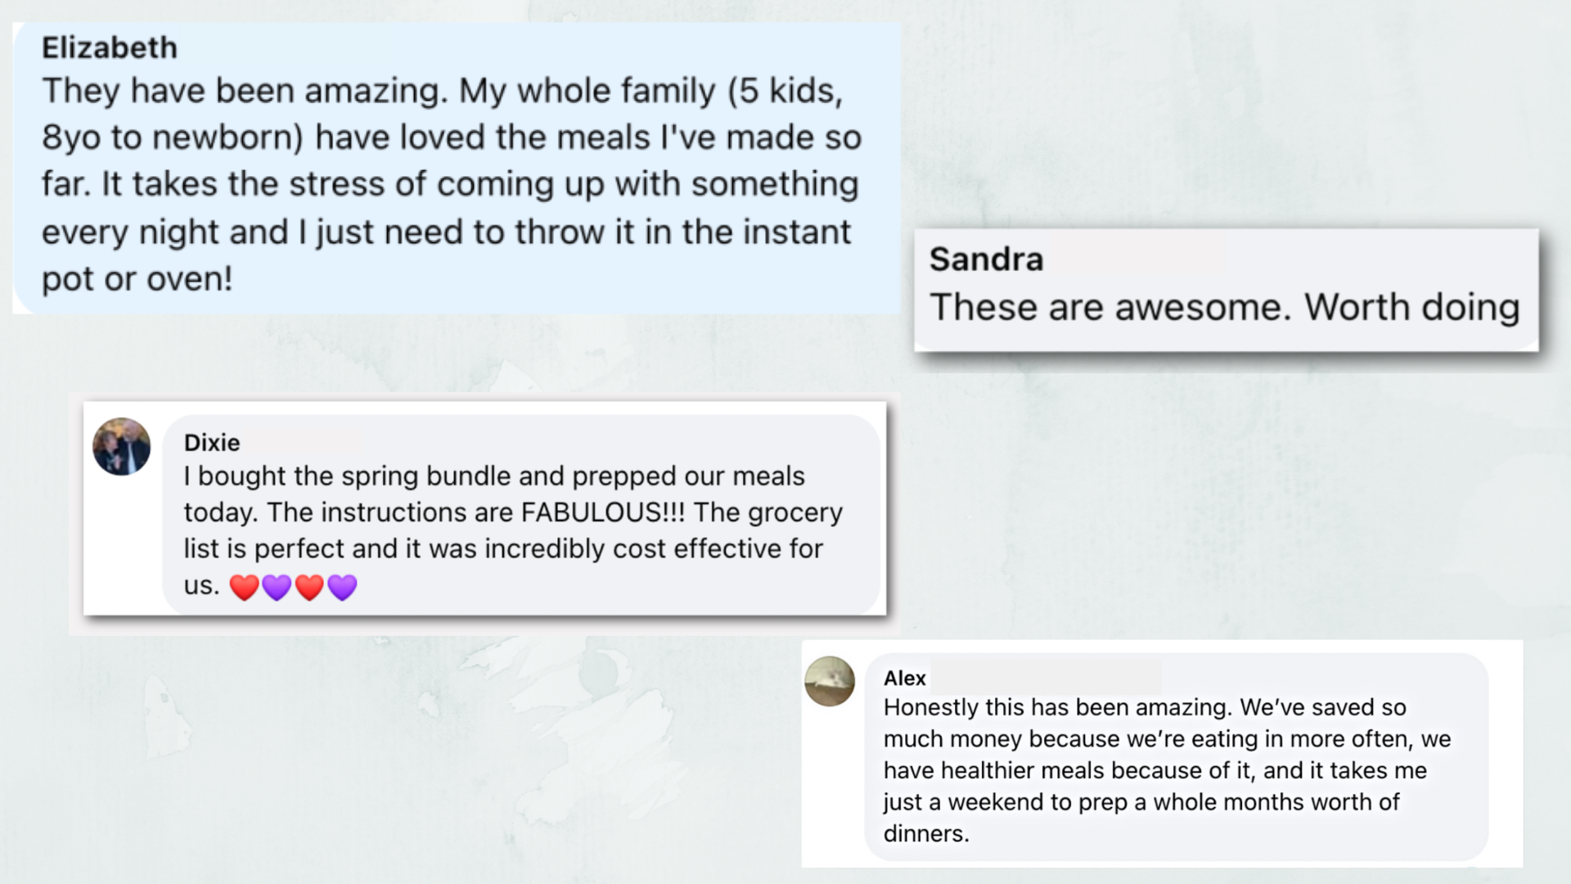Image resolution: width=1571 pixels, height=884 pixels.
Task: Click the first red heart emoji
Action: tap(244, 587)
